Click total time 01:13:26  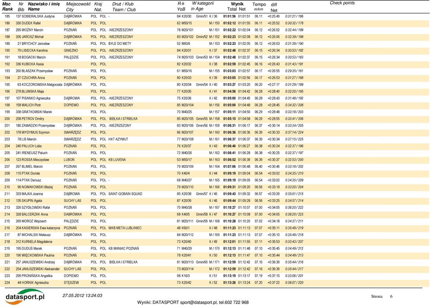point(229,283)
